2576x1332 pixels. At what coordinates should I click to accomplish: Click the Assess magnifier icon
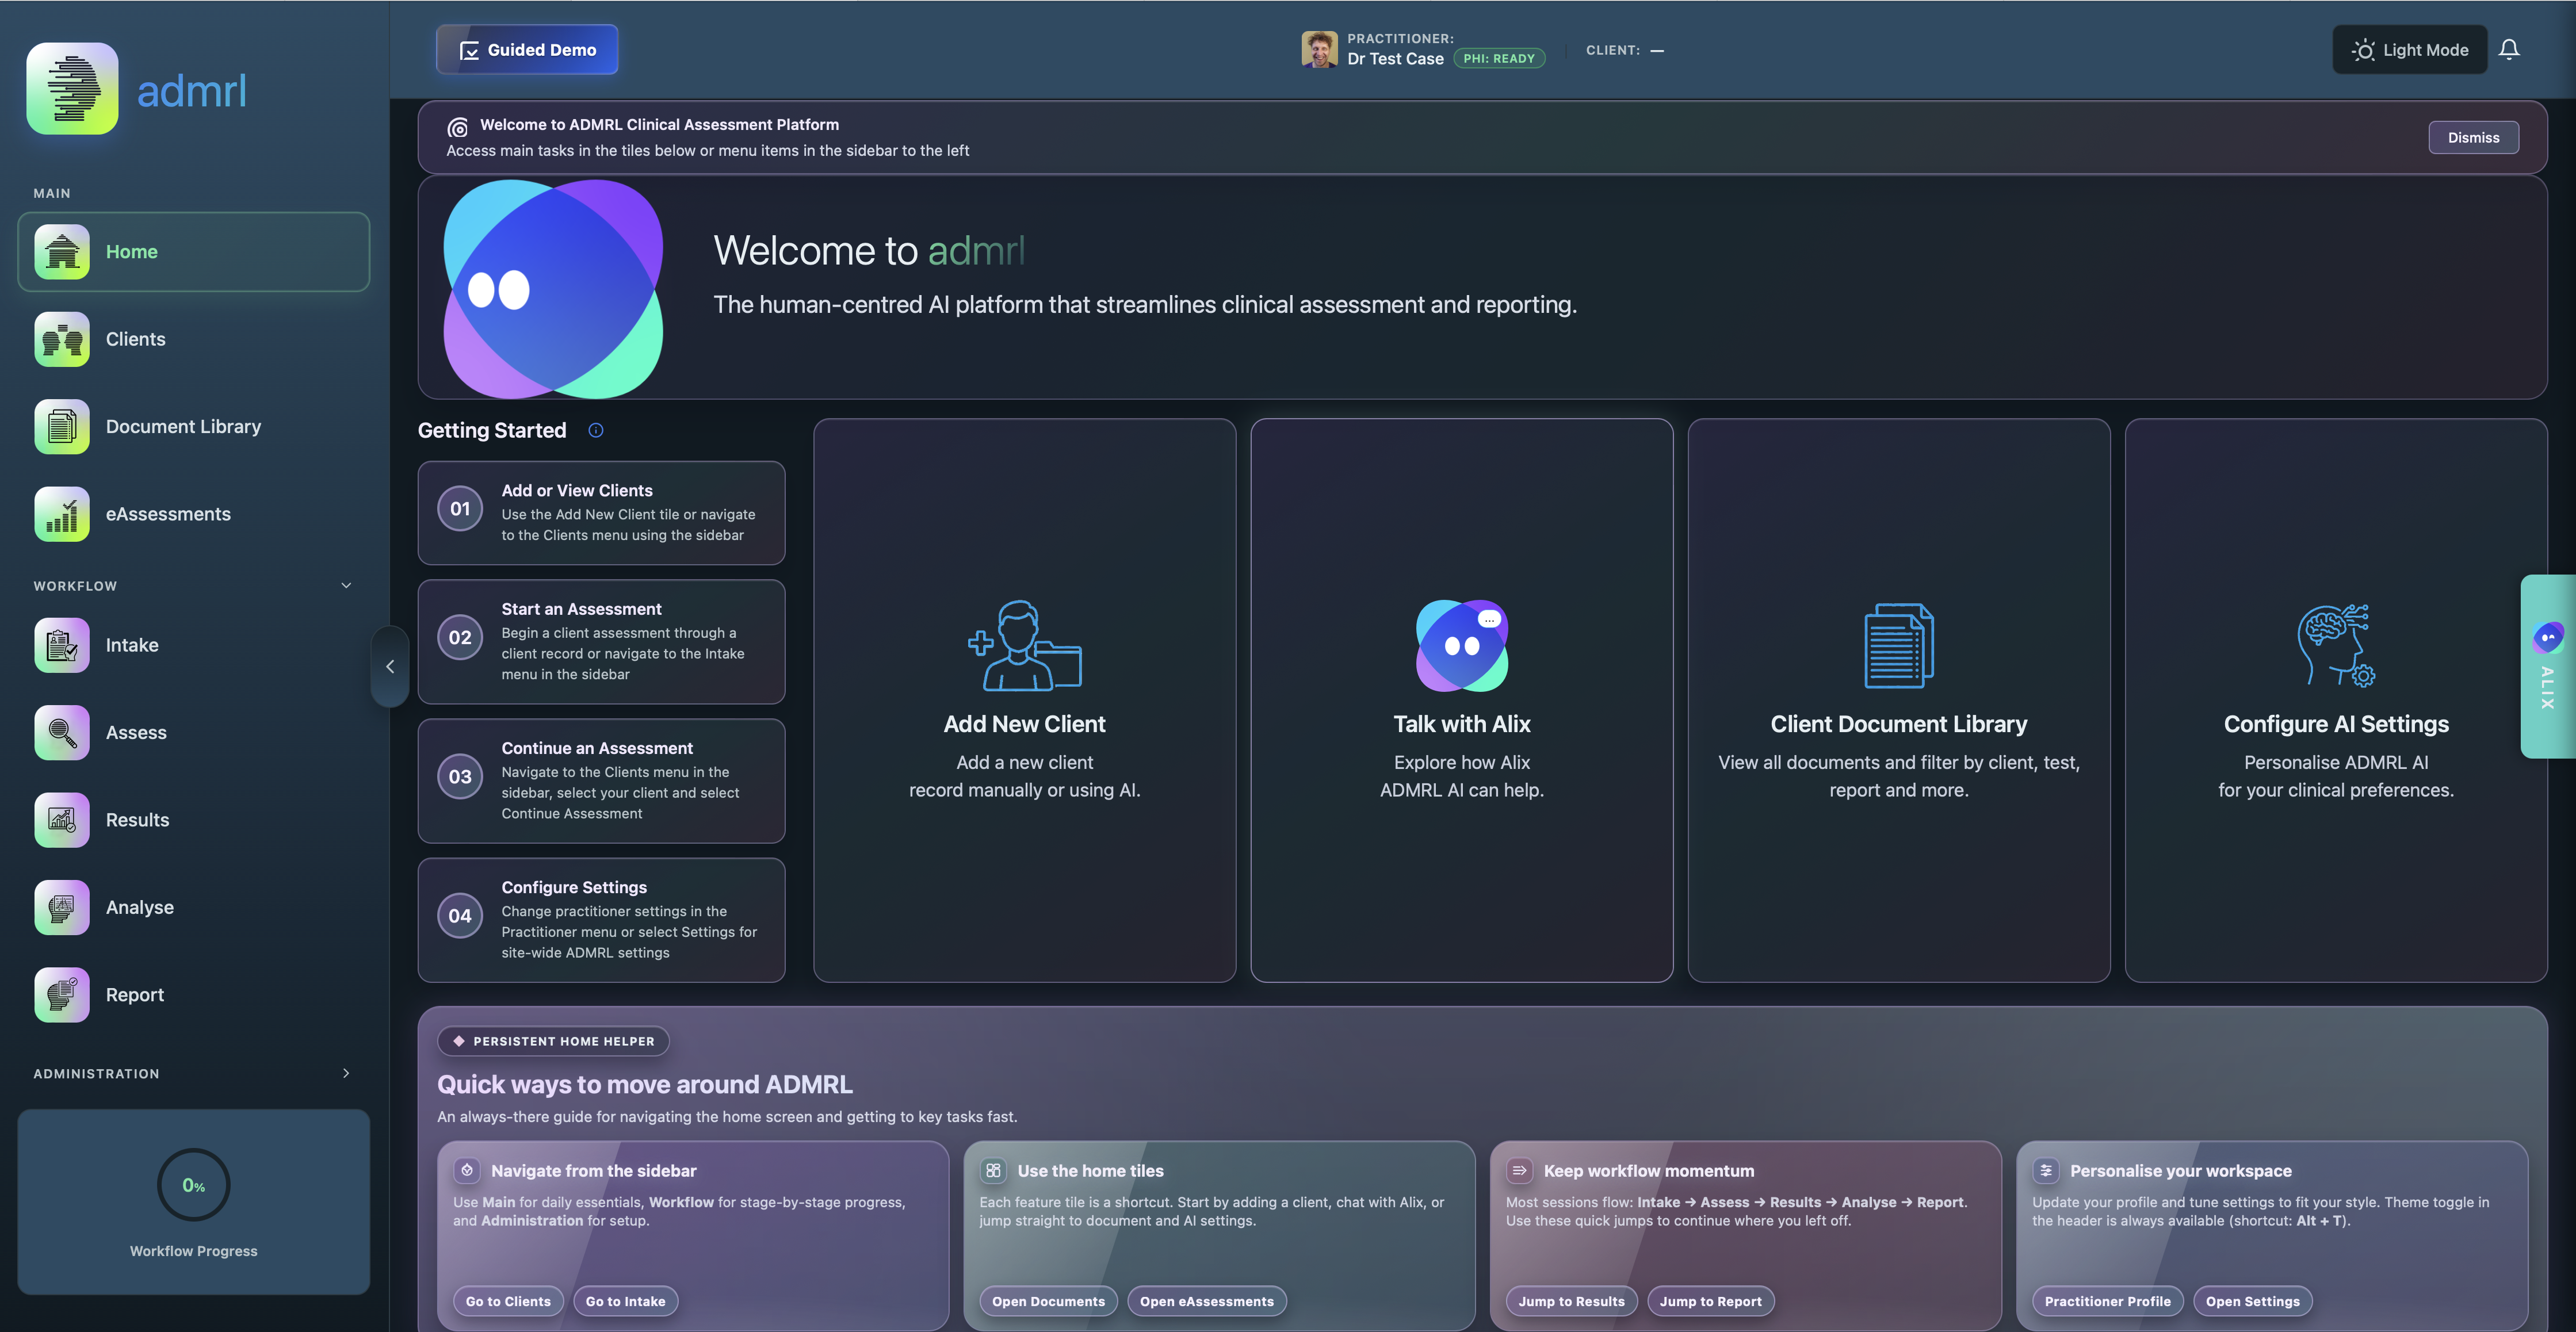tap(61, 732)
